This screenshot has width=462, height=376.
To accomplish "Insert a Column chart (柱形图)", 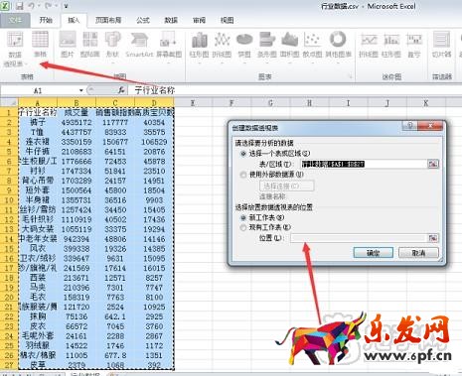I will point(199,45).
